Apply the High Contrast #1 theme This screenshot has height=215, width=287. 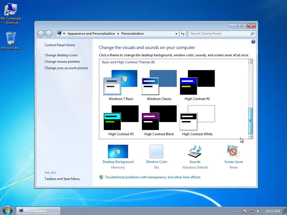197,85
